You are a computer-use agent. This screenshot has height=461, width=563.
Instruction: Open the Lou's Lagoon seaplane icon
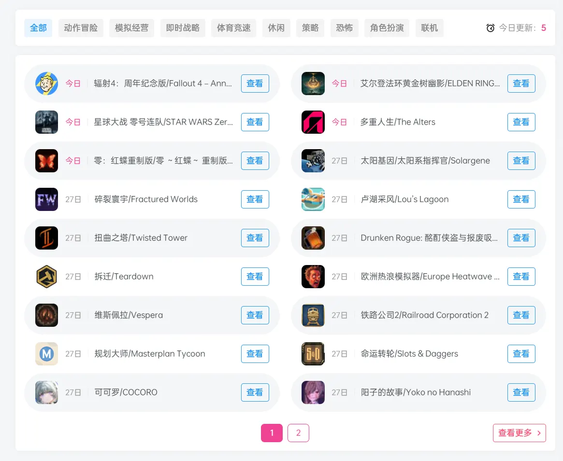[313, 199]
